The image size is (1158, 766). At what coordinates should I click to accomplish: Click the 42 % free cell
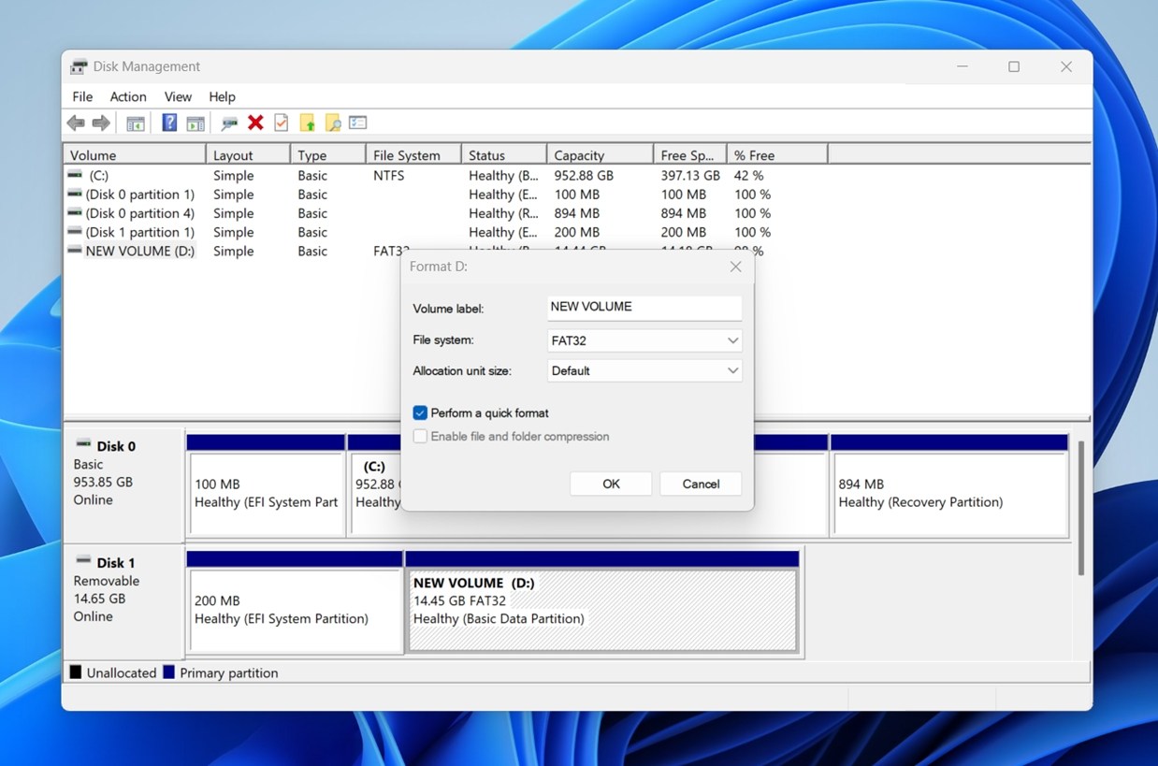click(748, 175)
